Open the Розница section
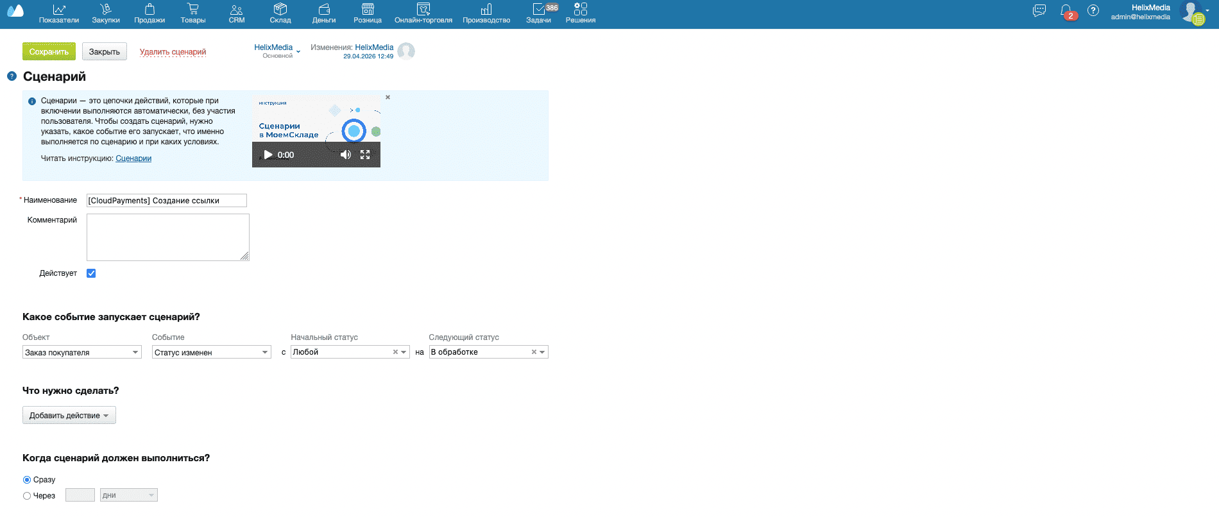Image resolution: width=1219 pixels, height=517 pixels. 368,13
